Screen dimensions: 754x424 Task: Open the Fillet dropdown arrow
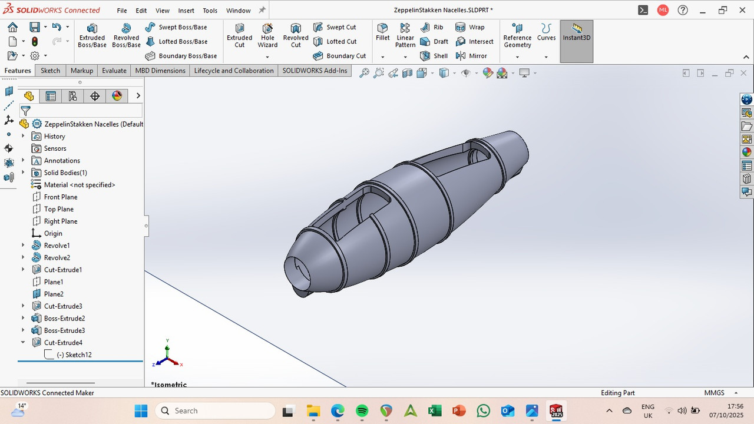[383, 57]
